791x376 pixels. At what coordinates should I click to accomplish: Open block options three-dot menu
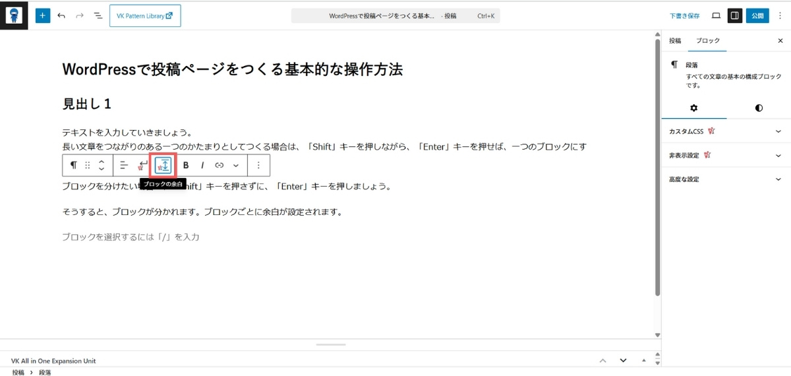pos(258,165)
